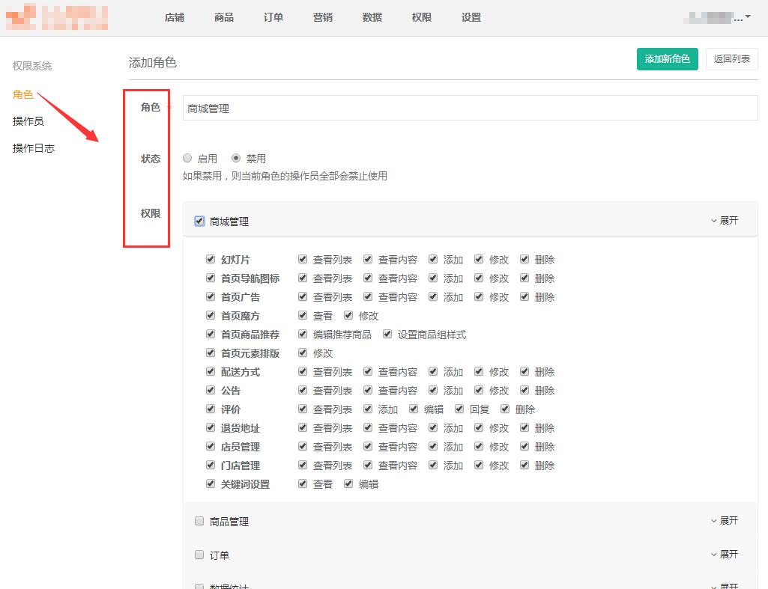Screen dimensions: 768x589
Task: Select the 禁用 status radio button
Action: point(236,159)
